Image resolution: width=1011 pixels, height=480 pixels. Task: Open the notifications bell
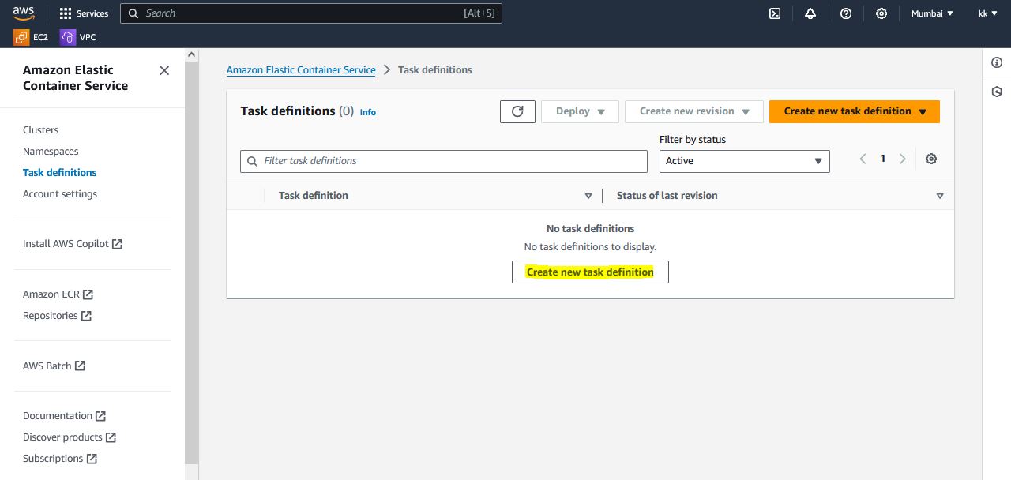click(x=810, y=13)
